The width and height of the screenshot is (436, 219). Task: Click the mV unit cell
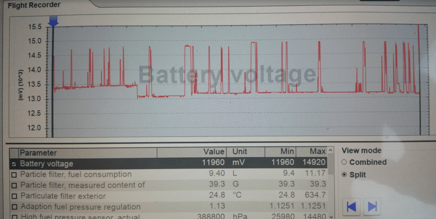[x=239, y=162]
